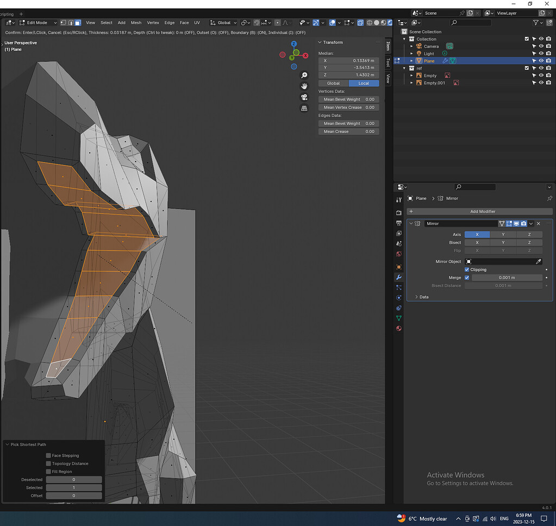Image resolution: width=556 pixels, height=526 pixels.
Task: Open the Object Data properties tab
Action: pyautogui.click(x=399, y=318)
